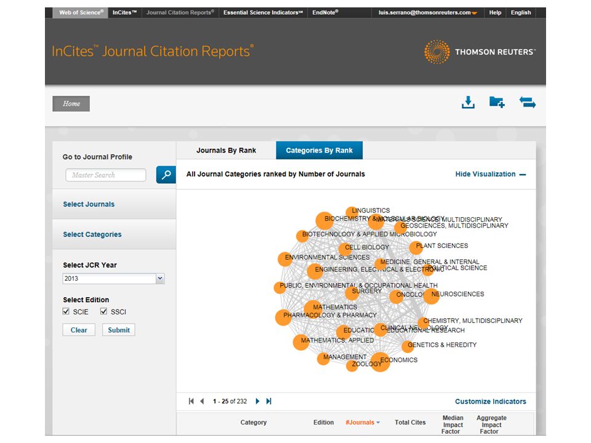Switch to Journals By Rank tab
The height and width of the screenshot is (443, 591).
(226, 150)
